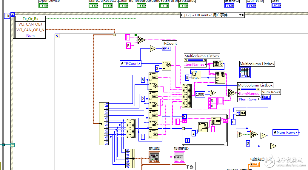Click the outer For Loop N count terminal

tap(57, 36)
